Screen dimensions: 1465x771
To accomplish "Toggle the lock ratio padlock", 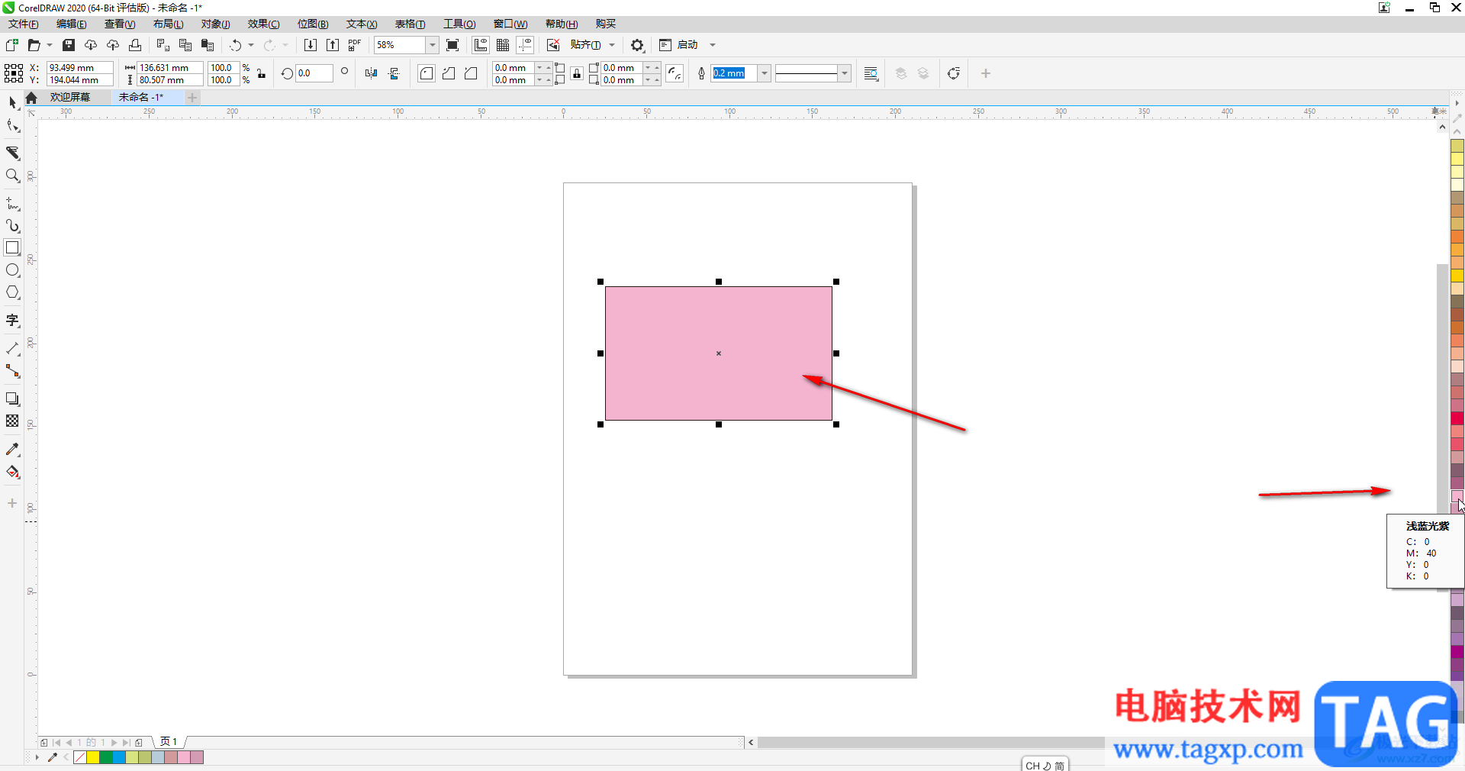I will pos(262,73).
